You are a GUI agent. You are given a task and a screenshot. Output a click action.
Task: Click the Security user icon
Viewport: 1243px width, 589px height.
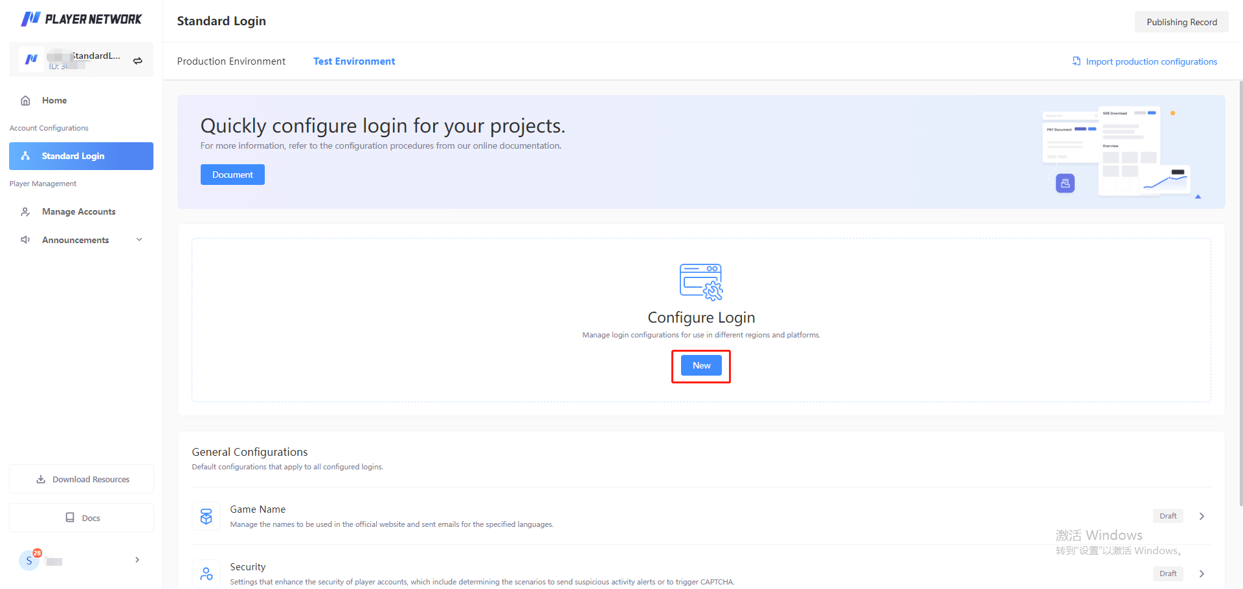pos(206,573)
